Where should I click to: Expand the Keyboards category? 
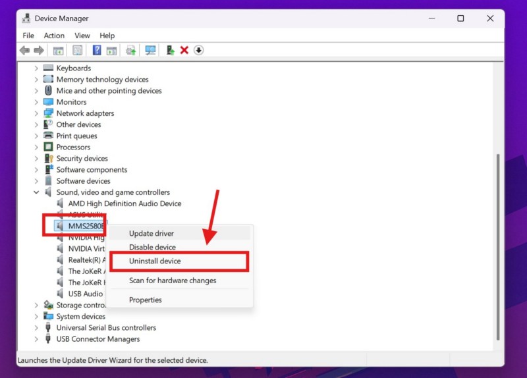click(x=36, y=68)
